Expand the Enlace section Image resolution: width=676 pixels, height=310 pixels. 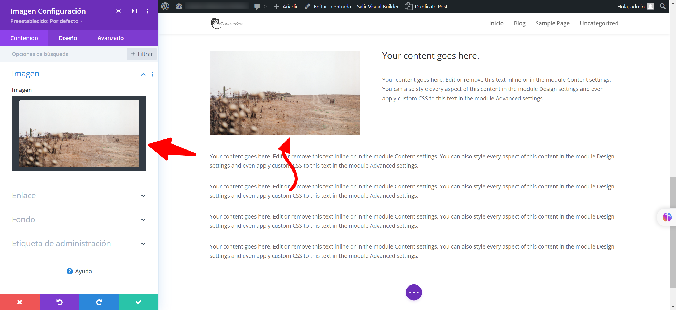(x=143, y=196)
